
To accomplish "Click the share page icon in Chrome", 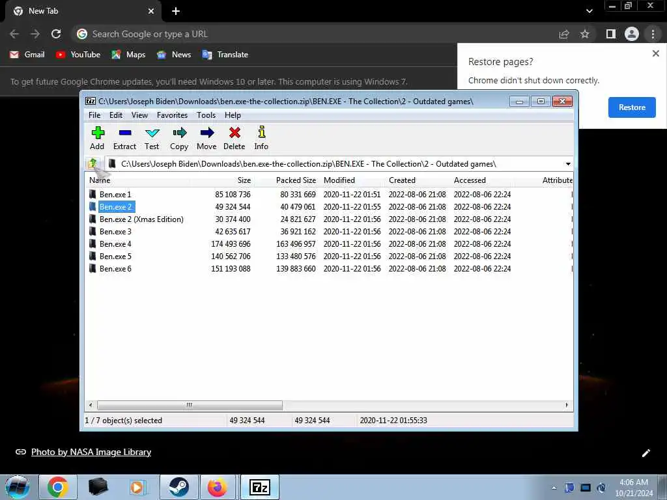I will click(564, 34).
